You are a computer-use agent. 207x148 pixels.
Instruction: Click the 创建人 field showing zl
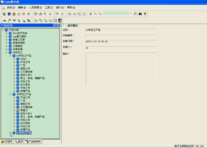click(x=121, y=48)
